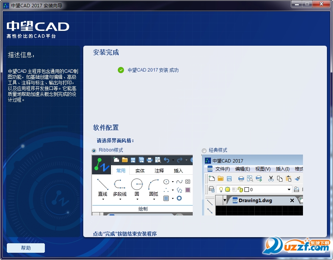Click the line tool in classic side toolbar

210,202
